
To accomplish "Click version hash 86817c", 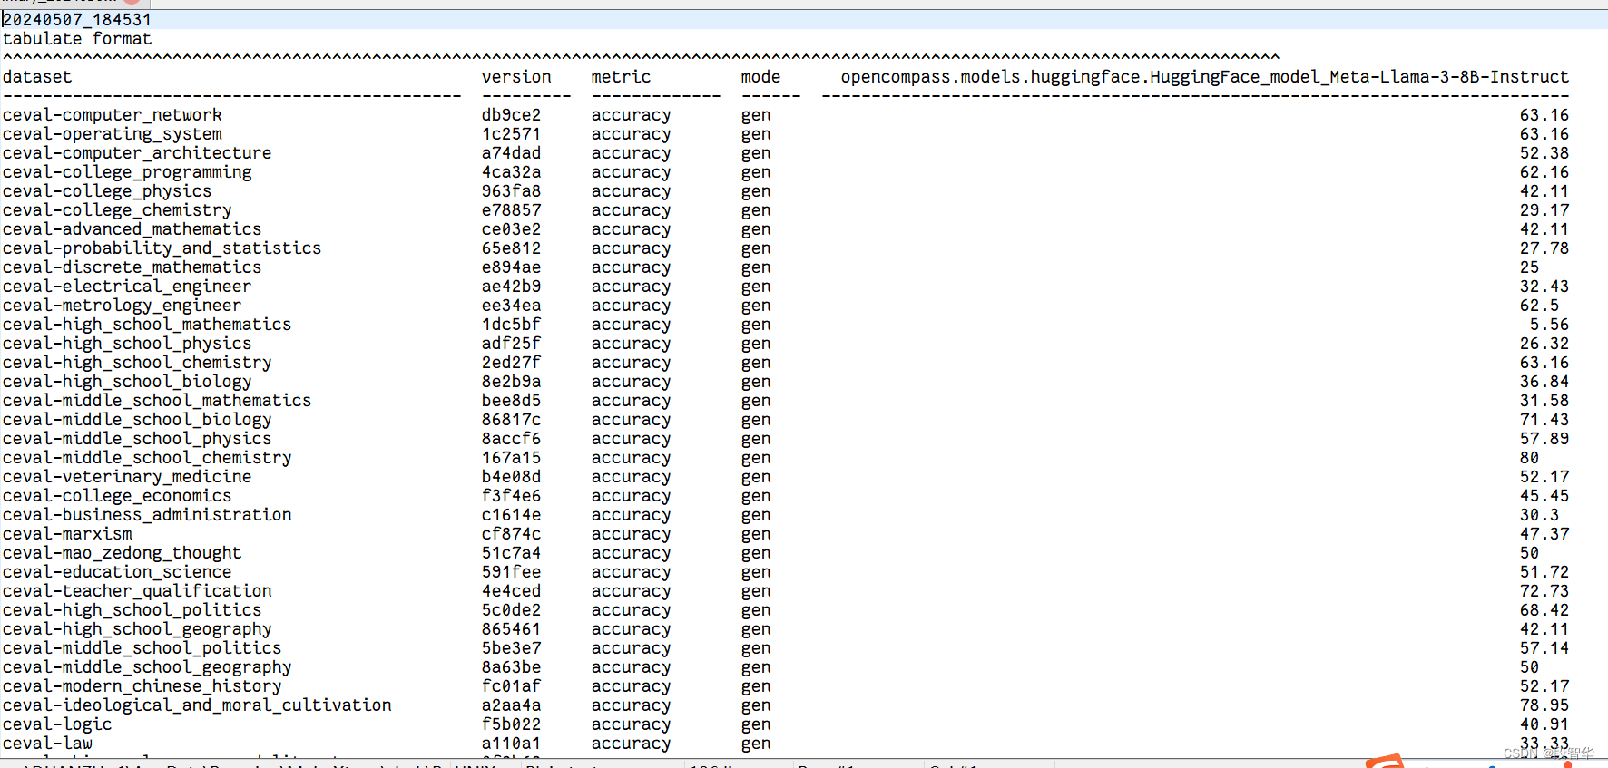I will (511, 420).
